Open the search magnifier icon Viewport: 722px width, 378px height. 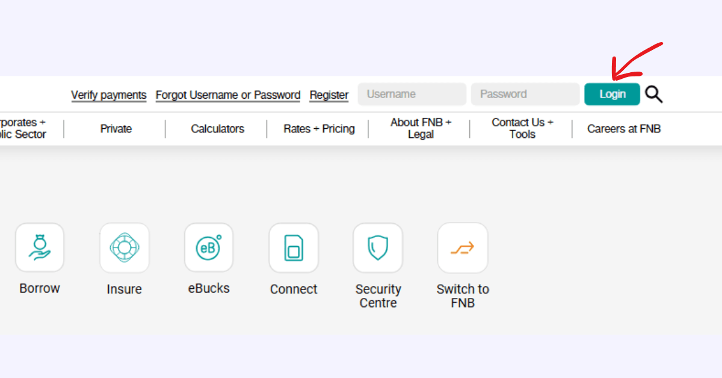coord(653,94)
